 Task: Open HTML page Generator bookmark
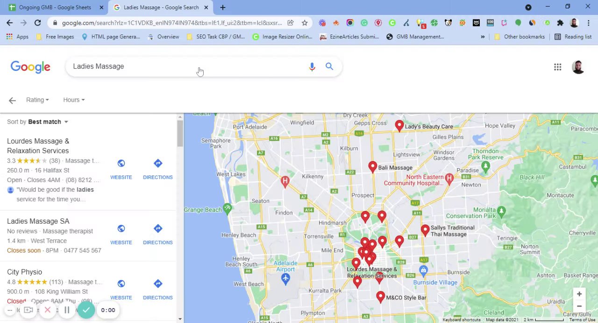pos(111,37)
